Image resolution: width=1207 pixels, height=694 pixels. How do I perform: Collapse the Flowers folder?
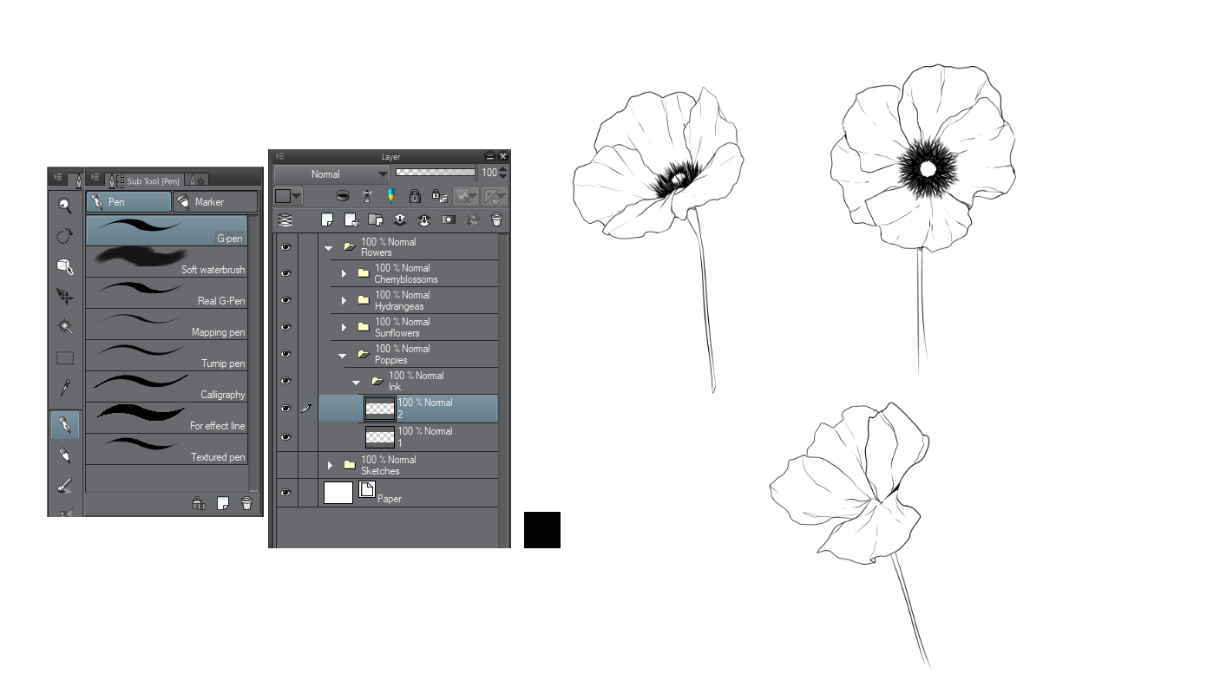click(x=328, y=247)
